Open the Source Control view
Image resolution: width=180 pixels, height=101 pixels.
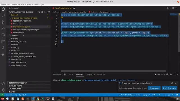pos(3,22)
